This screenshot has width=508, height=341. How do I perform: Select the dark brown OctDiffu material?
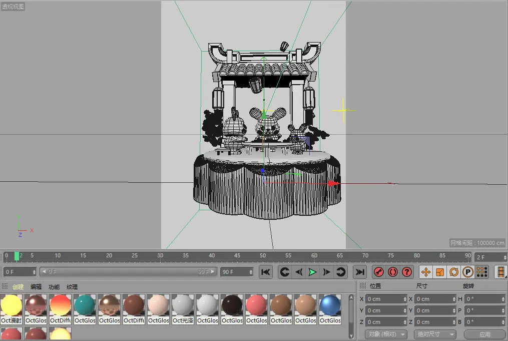click(134, 309)
